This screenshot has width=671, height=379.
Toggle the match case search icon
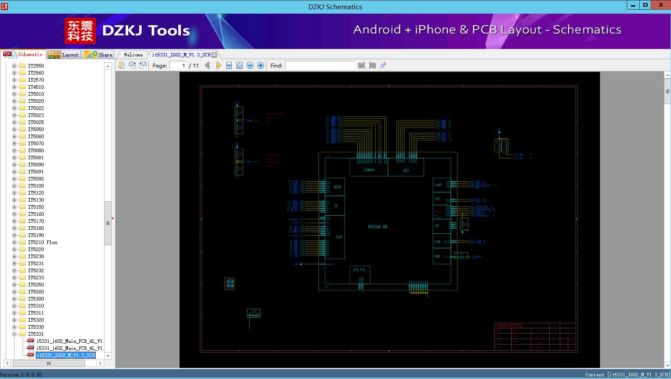pyautogui.click(x=383, y=65)
